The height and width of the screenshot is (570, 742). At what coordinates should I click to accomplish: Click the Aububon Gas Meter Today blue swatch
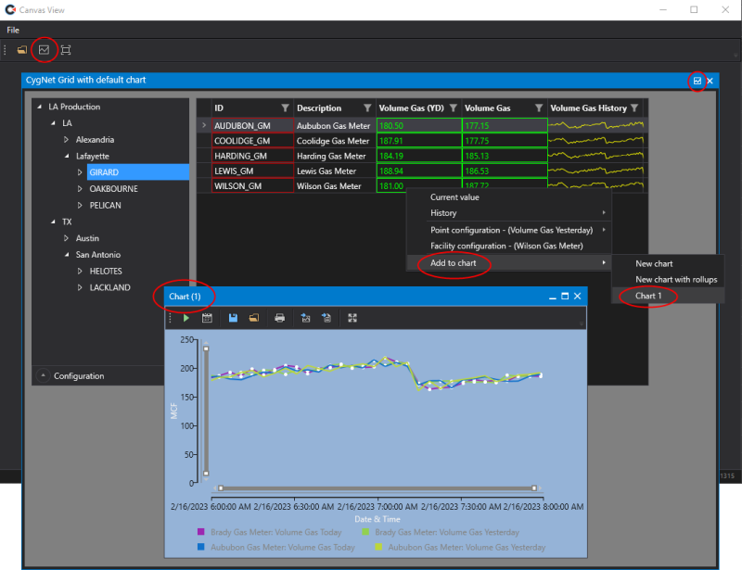[200, 547]
